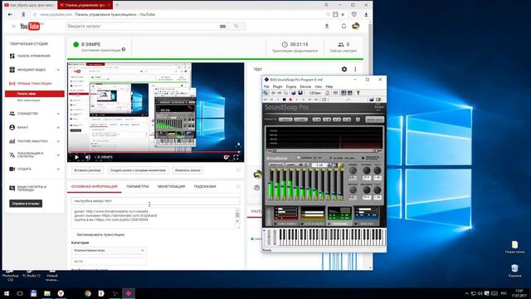The image size is (531, 299).
Task: Open Прямые трансляции in the sidebar
Action: (x=34, y=83)
